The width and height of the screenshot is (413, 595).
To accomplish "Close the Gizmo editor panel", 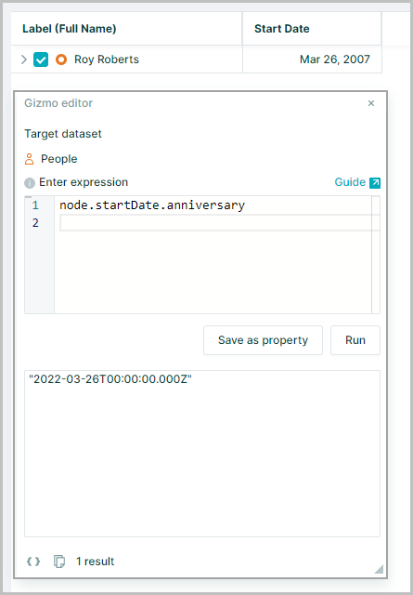I will pyautogui.click(x=371, y=103).
